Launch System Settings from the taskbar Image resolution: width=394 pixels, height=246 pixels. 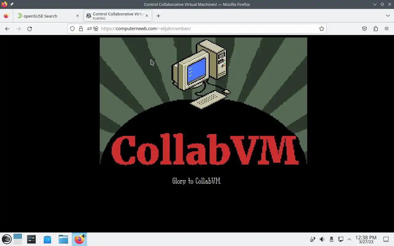[x=31, y=239]
